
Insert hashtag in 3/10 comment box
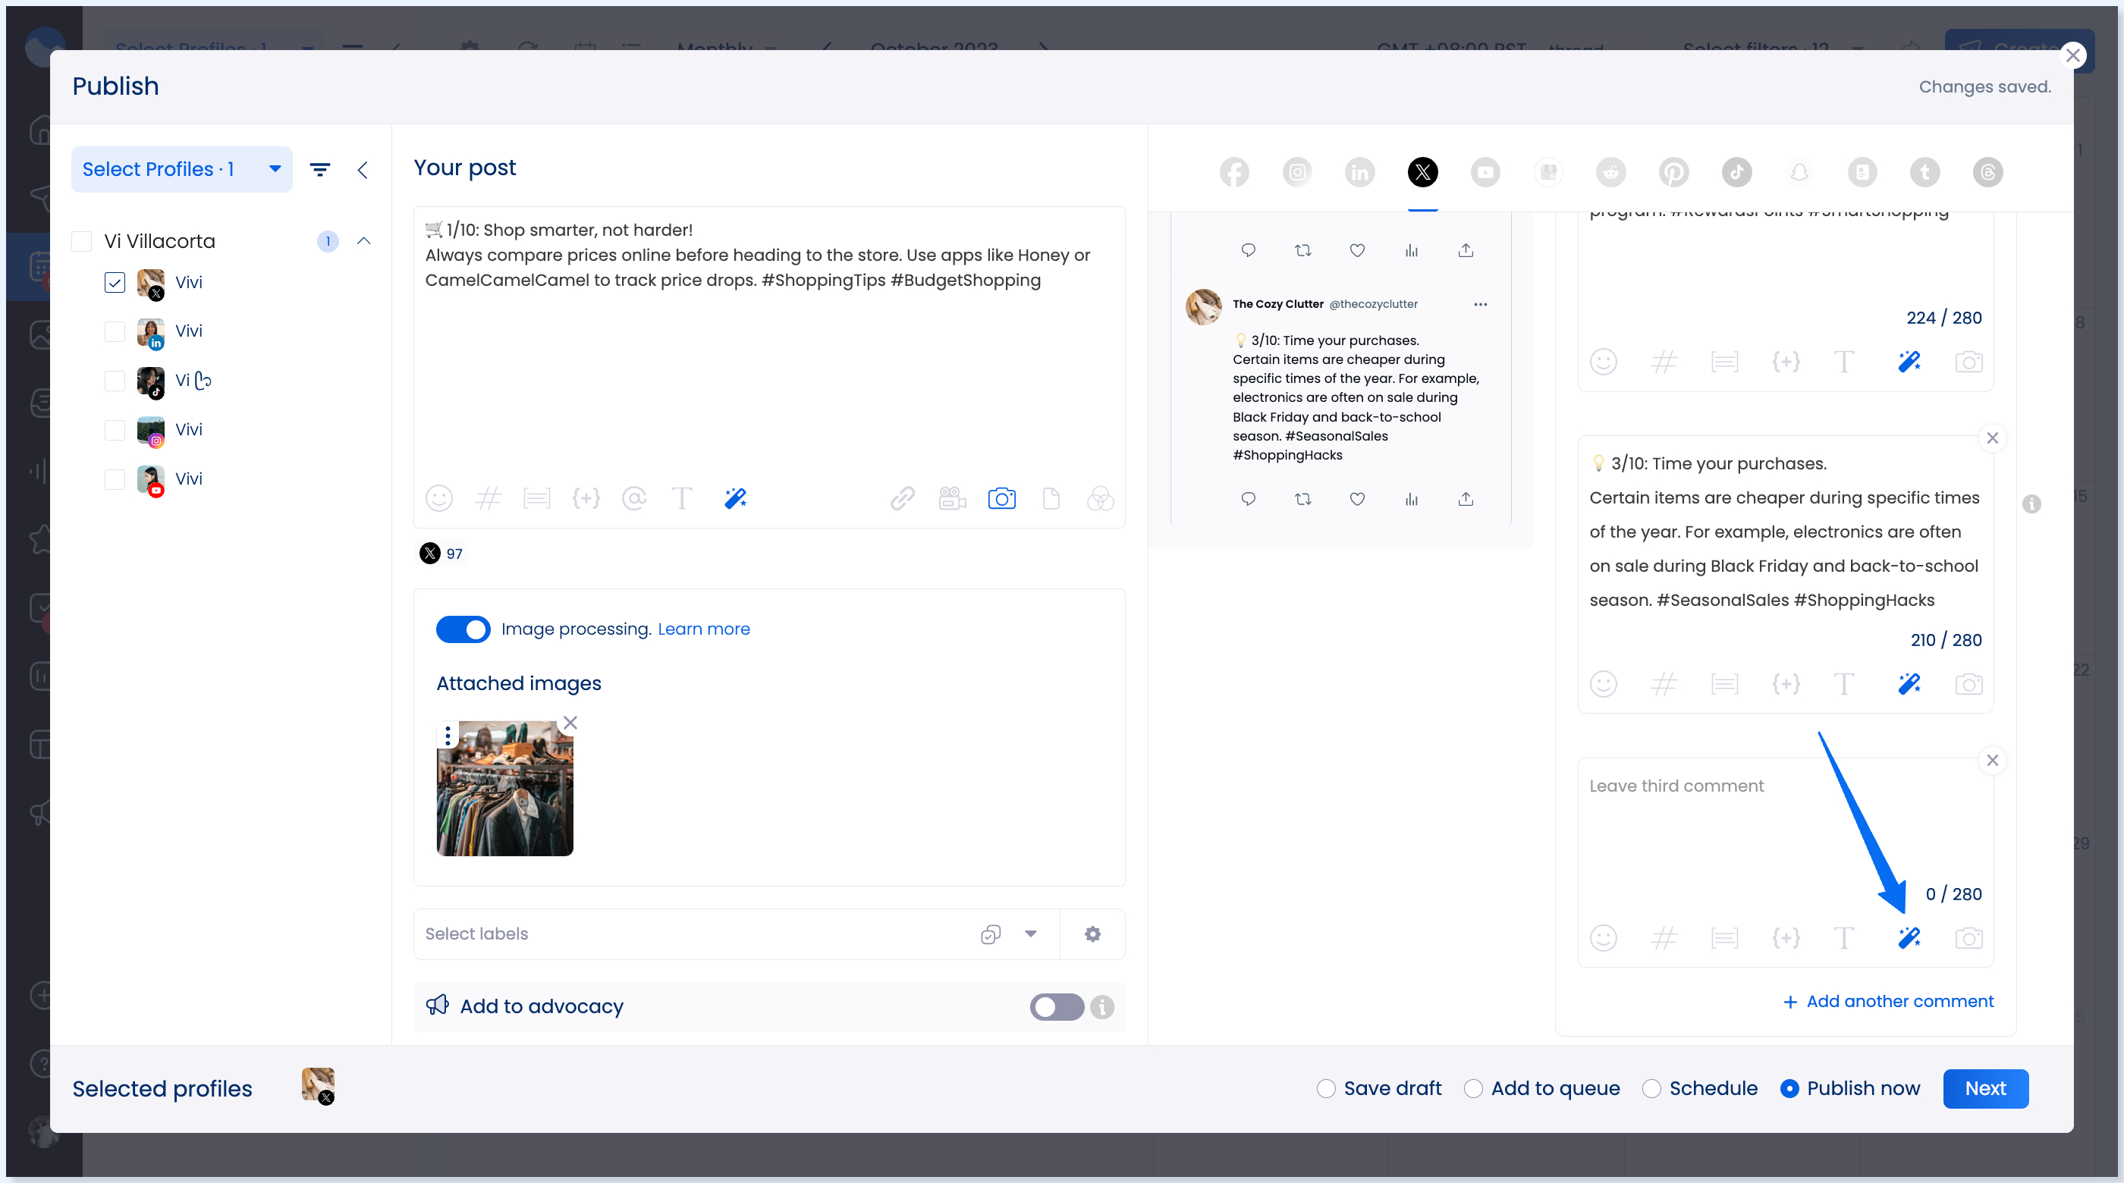1664,683
